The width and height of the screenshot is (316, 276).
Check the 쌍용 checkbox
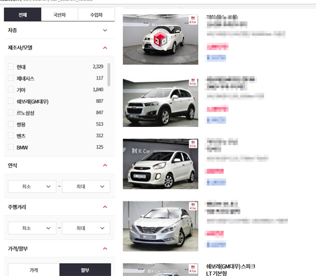pos(11,124)
